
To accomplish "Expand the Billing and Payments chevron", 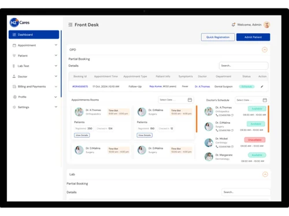I will click(56, 86).
